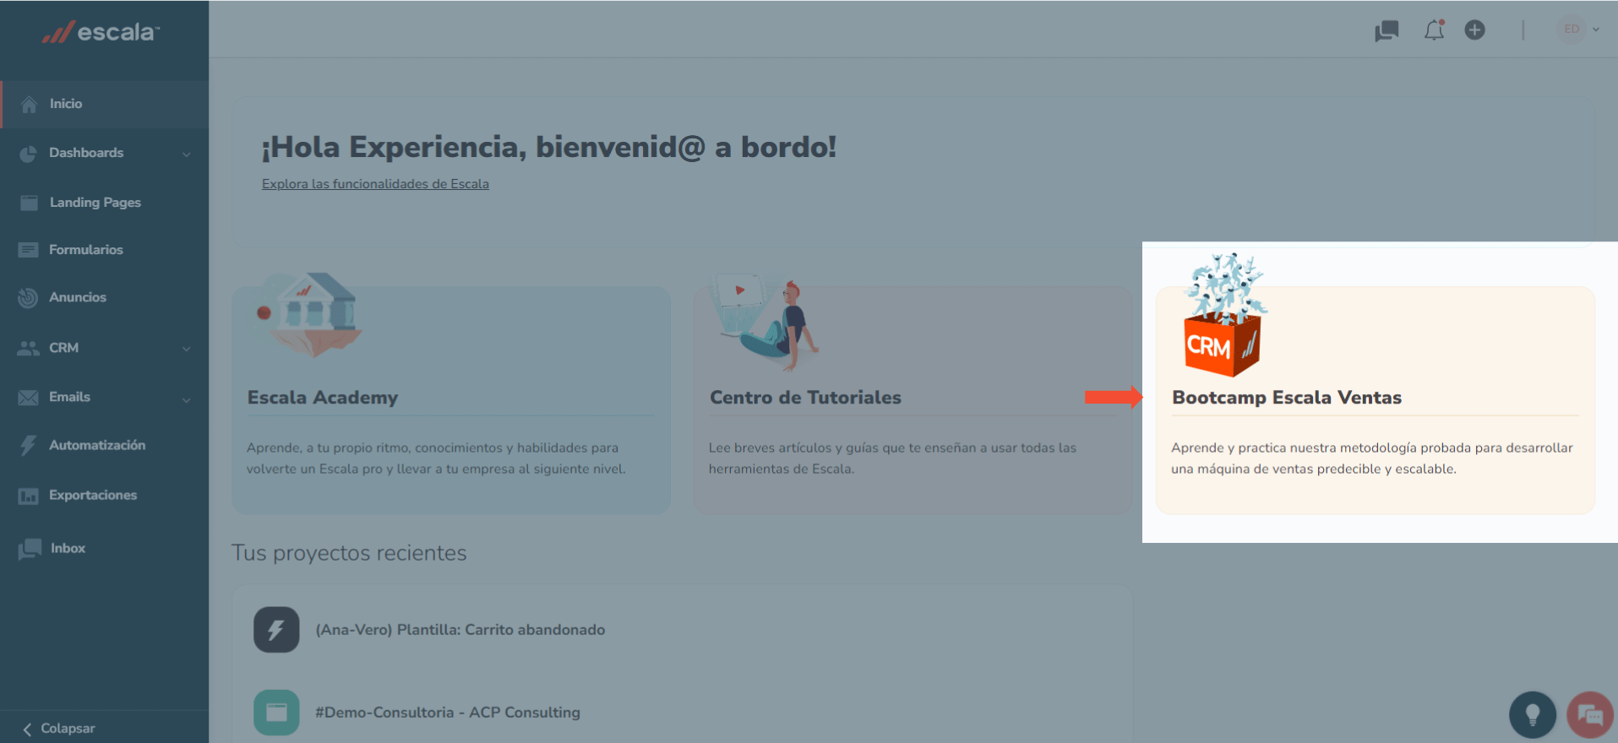Open Emails menu item label
This screenshot has width=1618, height=743.
pos(69,397)
